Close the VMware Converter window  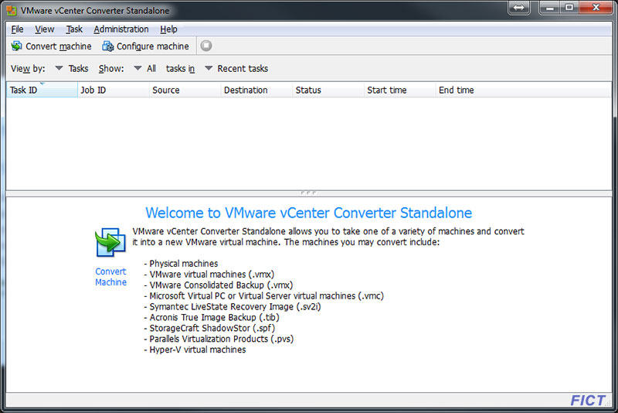coord(596,8)
